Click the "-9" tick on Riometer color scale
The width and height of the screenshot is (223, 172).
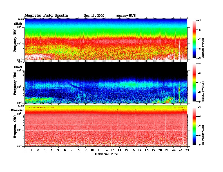199,145
